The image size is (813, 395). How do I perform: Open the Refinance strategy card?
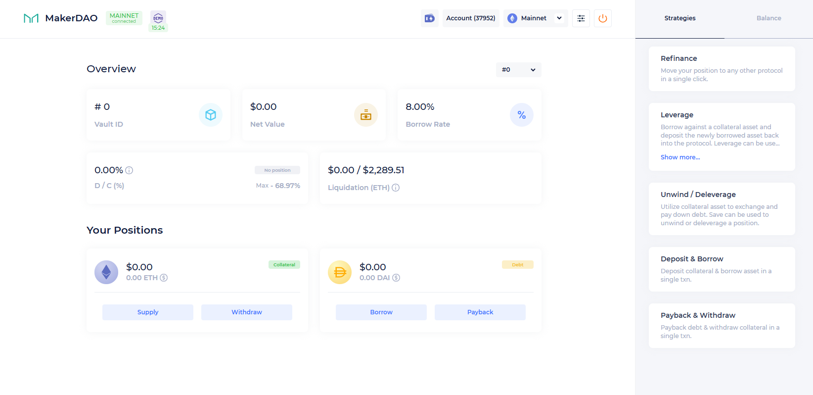point(722,69)
